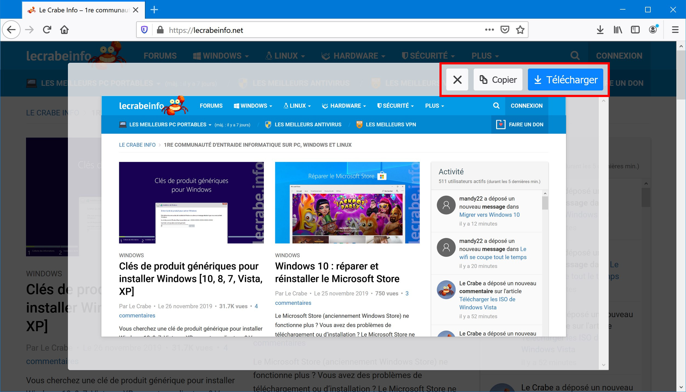The width and height of the screenshot is (686, 392).
Task: Copy the screenshot to clipboard
Action: tap(498, 79)
